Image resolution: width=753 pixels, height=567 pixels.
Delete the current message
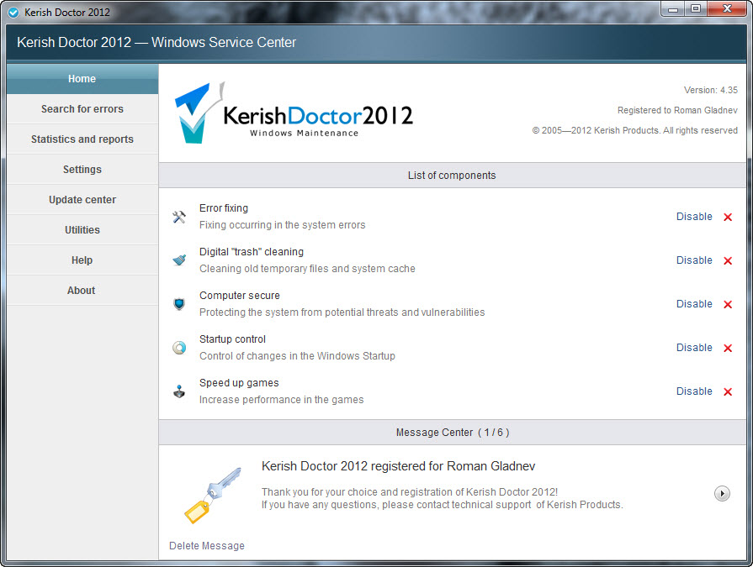[207, 545]
